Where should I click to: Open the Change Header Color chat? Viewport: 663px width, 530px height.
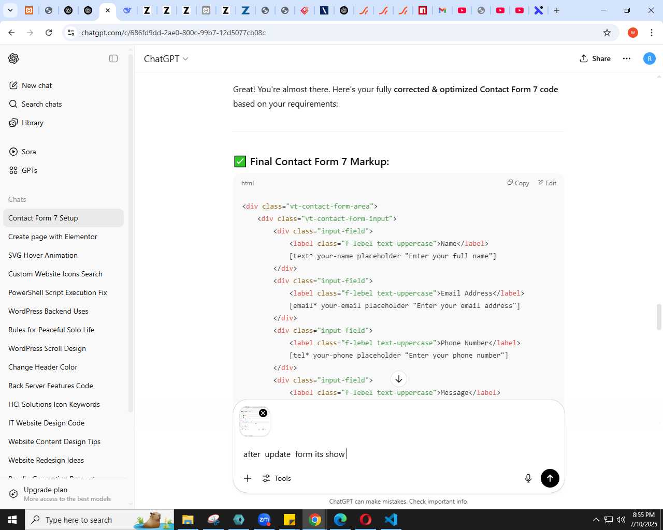point(63,367)
